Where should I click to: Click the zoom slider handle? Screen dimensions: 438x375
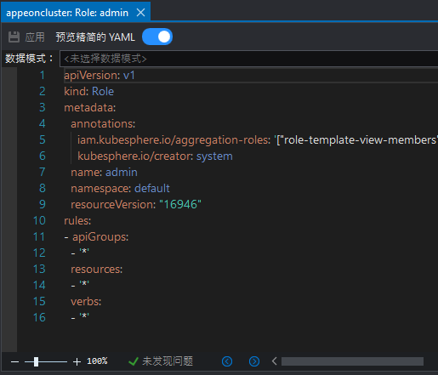click(x=36, y=361)
